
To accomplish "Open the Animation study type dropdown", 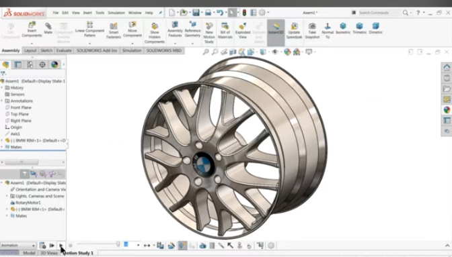I will pyautogui.click(x=18, y=245).
